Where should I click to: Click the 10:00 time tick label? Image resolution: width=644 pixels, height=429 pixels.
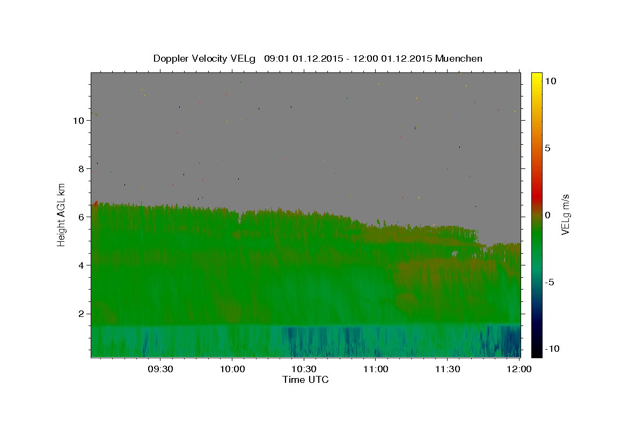tap(232, 369)
